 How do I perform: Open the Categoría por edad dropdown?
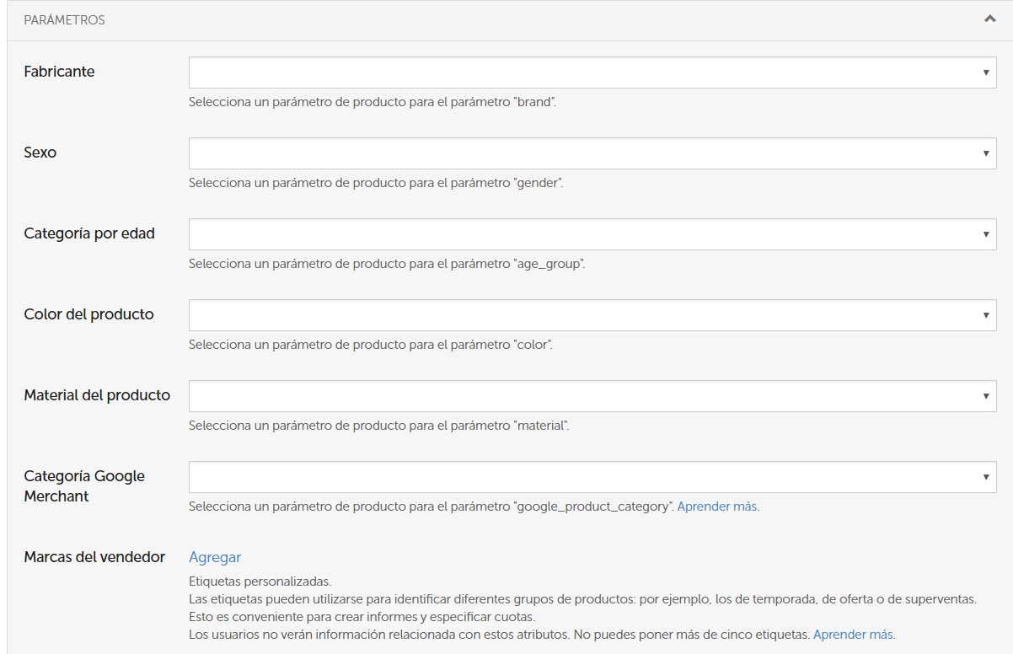click(592, 234)
